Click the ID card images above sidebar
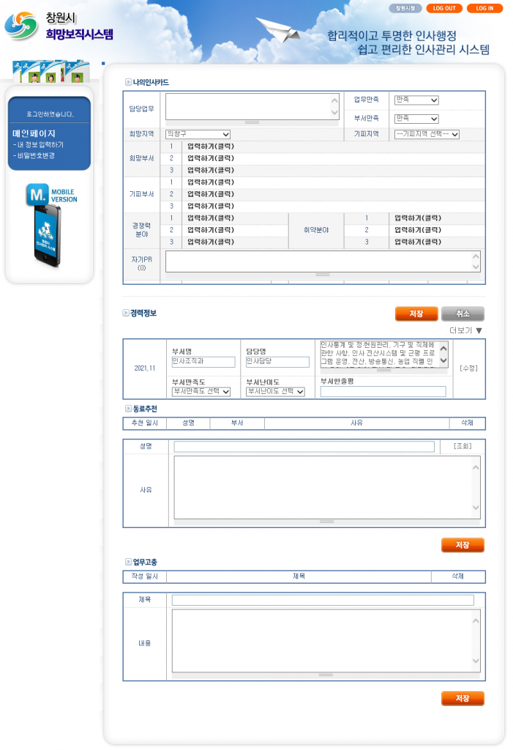The height and width of the screenshot is (750, 513). (x=50, y=72)
